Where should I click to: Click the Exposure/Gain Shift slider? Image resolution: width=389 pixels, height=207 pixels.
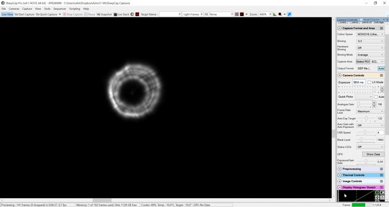pos(366,162)
